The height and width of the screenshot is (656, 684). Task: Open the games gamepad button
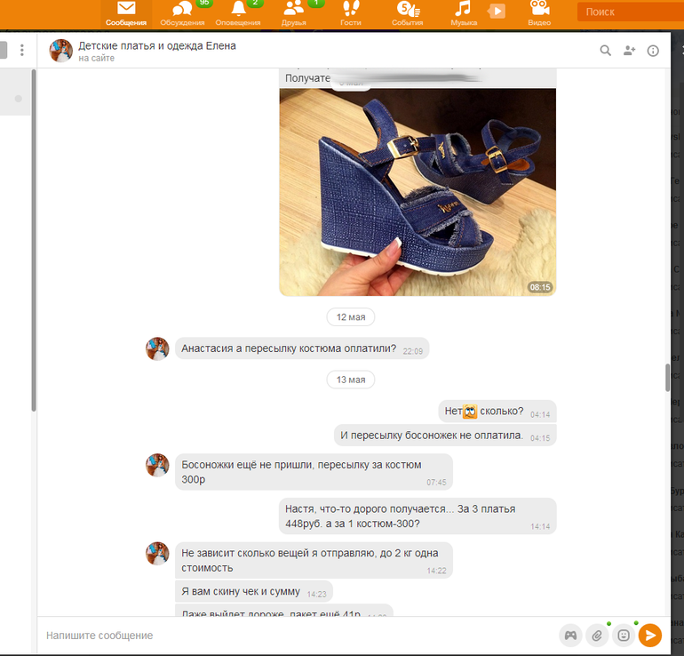(x=570, y=636)
